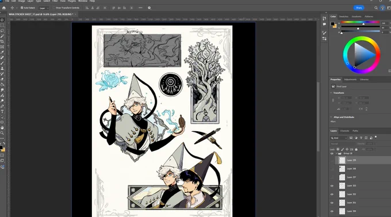This screenshot has width=391, height=217.
Task: Select the Paint Bucket tool
Action: (2, 85)
